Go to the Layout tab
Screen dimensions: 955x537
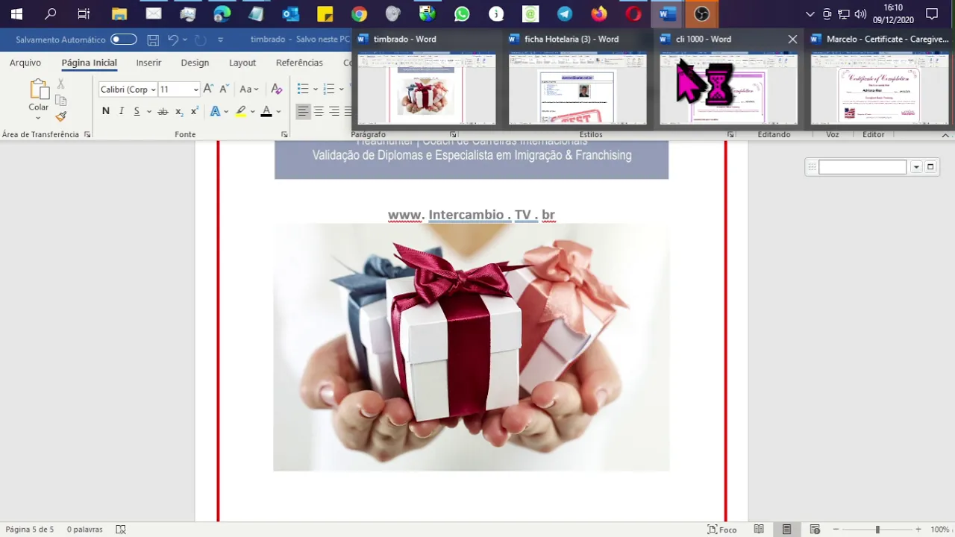242,63
